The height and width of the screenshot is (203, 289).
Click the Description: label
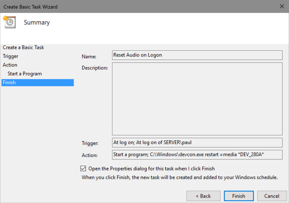(x=95, y=68)
